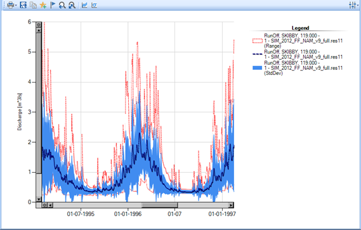The width and height of the screenshot is (361, 230).
Task: Click the blue flag icon
Action: pos(53,5)
